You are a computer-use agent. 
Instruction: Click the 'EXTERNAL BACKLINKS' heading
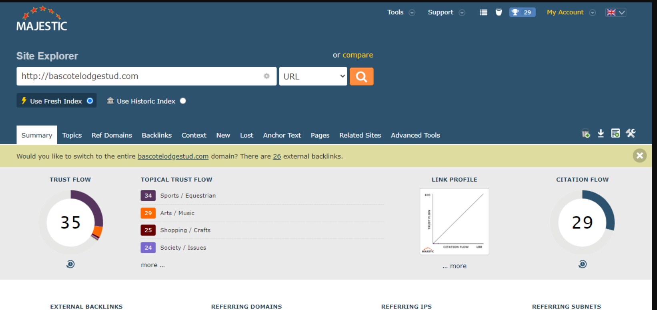86,306
